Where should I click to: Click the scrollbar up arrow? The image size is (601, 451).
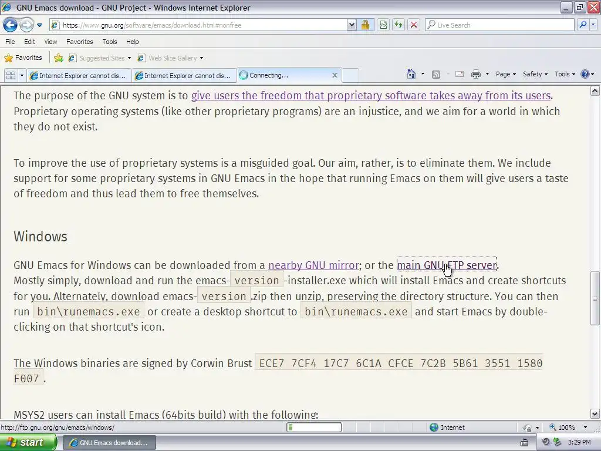[595, 91]
